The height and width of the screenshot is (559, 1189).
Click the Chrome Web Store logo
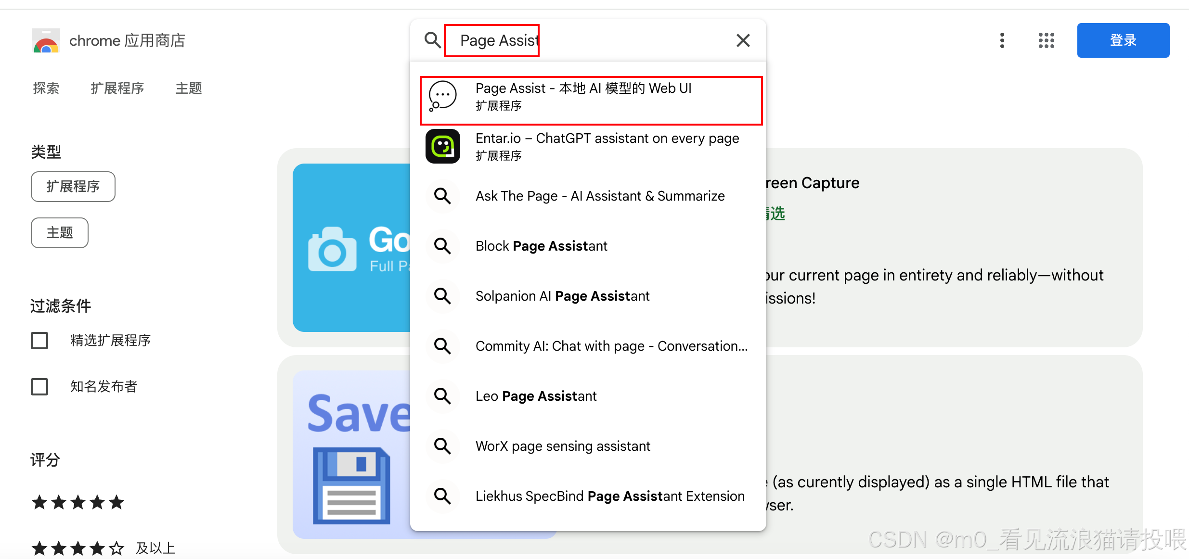46,41
